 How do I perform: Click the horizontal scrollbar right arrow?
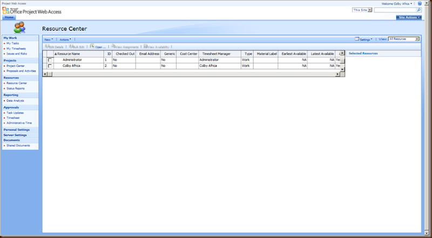click(337, 74)
